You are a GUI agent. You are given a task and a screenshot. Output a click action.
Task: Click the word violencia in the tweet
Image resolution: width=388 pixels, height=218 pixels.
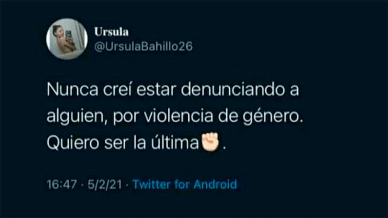click(x=178, y=116)
